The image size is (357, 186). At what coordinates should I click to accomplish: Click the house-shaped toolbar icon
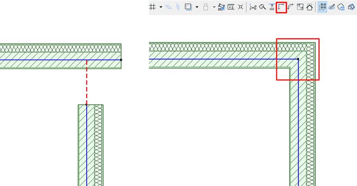tap(309, 7)
